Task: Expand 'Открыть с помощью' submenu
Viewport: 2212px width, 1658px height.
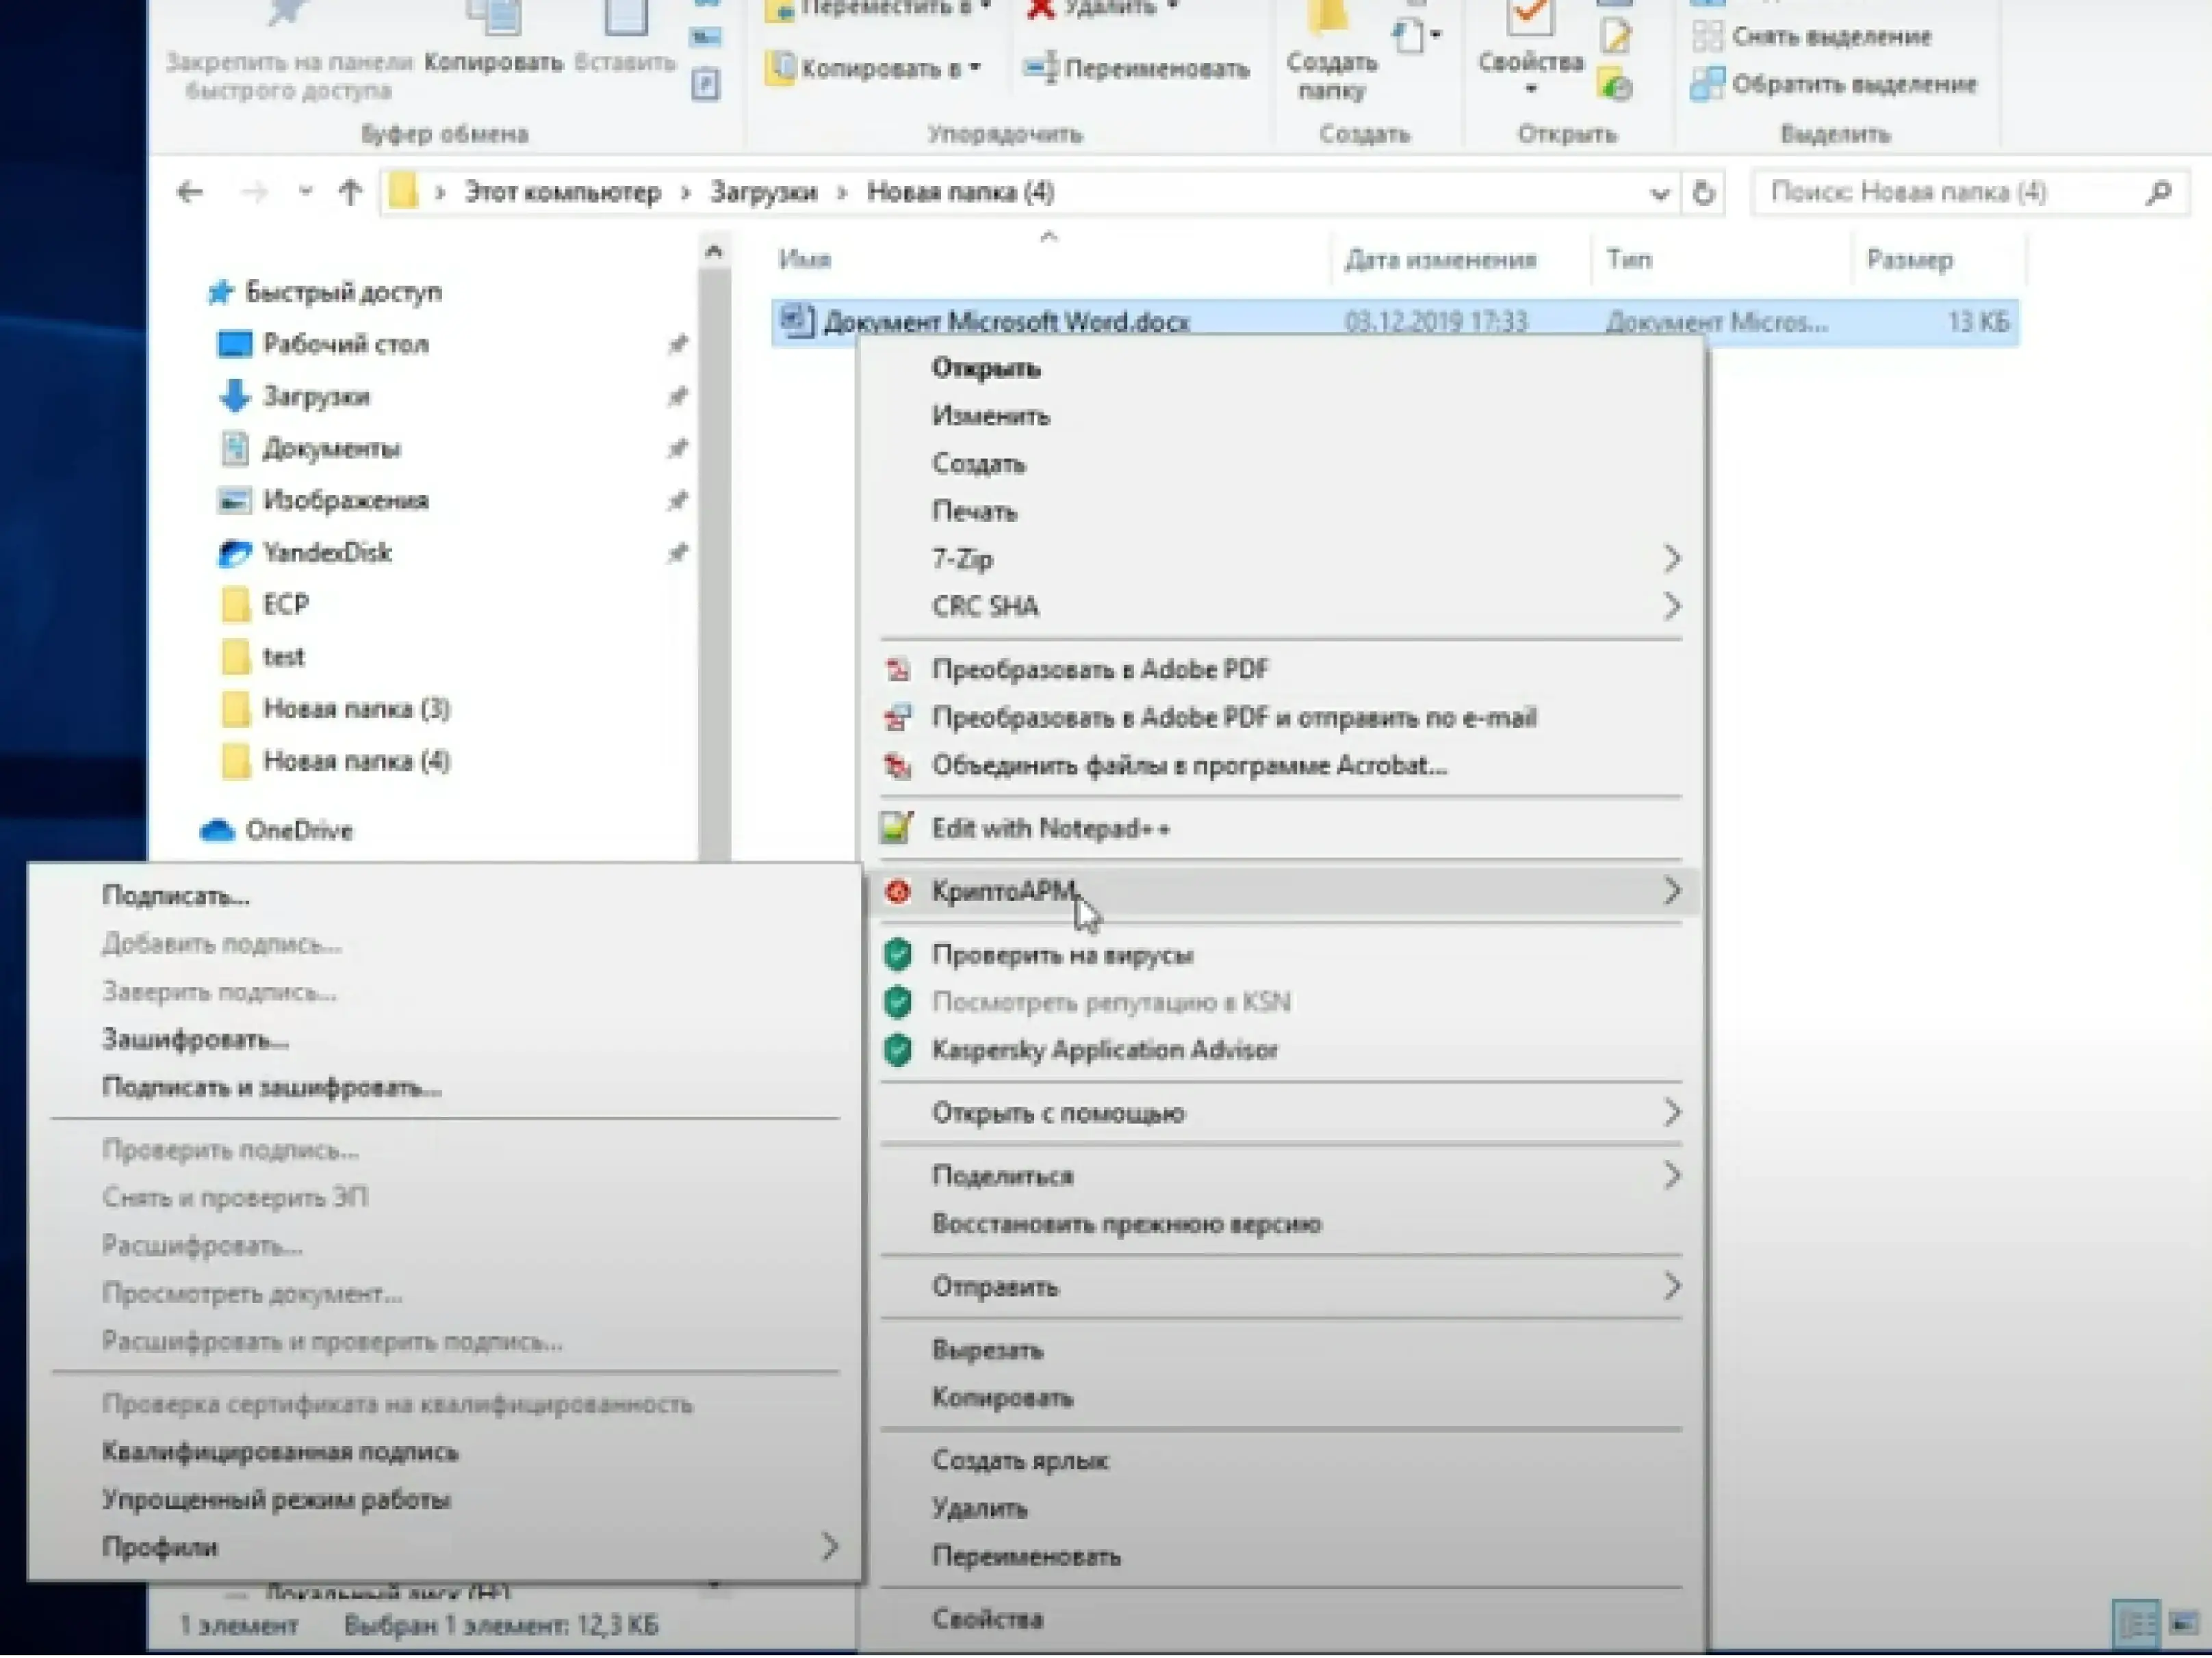Action: point(1671,1112)
